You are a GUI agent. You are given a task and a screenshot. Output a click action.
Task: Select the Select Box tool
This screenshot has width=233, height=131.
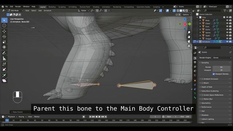4,20
